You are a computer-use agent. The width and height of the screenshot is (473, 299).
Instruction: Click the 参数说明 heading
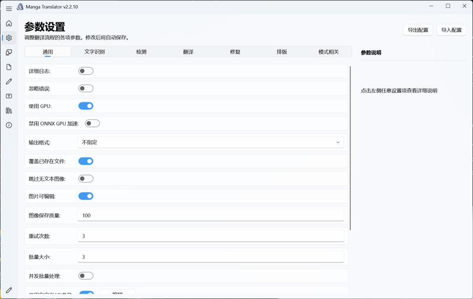[371, 53]
